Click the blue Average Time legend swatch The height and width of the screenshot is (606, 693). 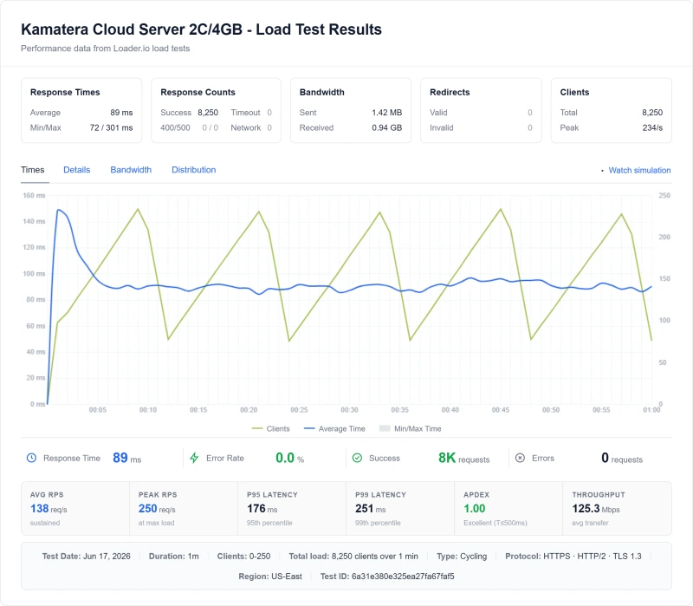pyautogui.click(x=309, y=428)
